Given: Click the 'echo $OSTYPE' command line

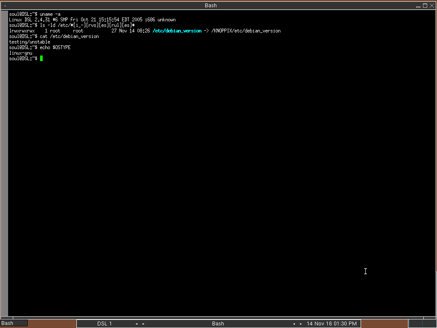Looking at the screenshot, I should tap(40, 47).
